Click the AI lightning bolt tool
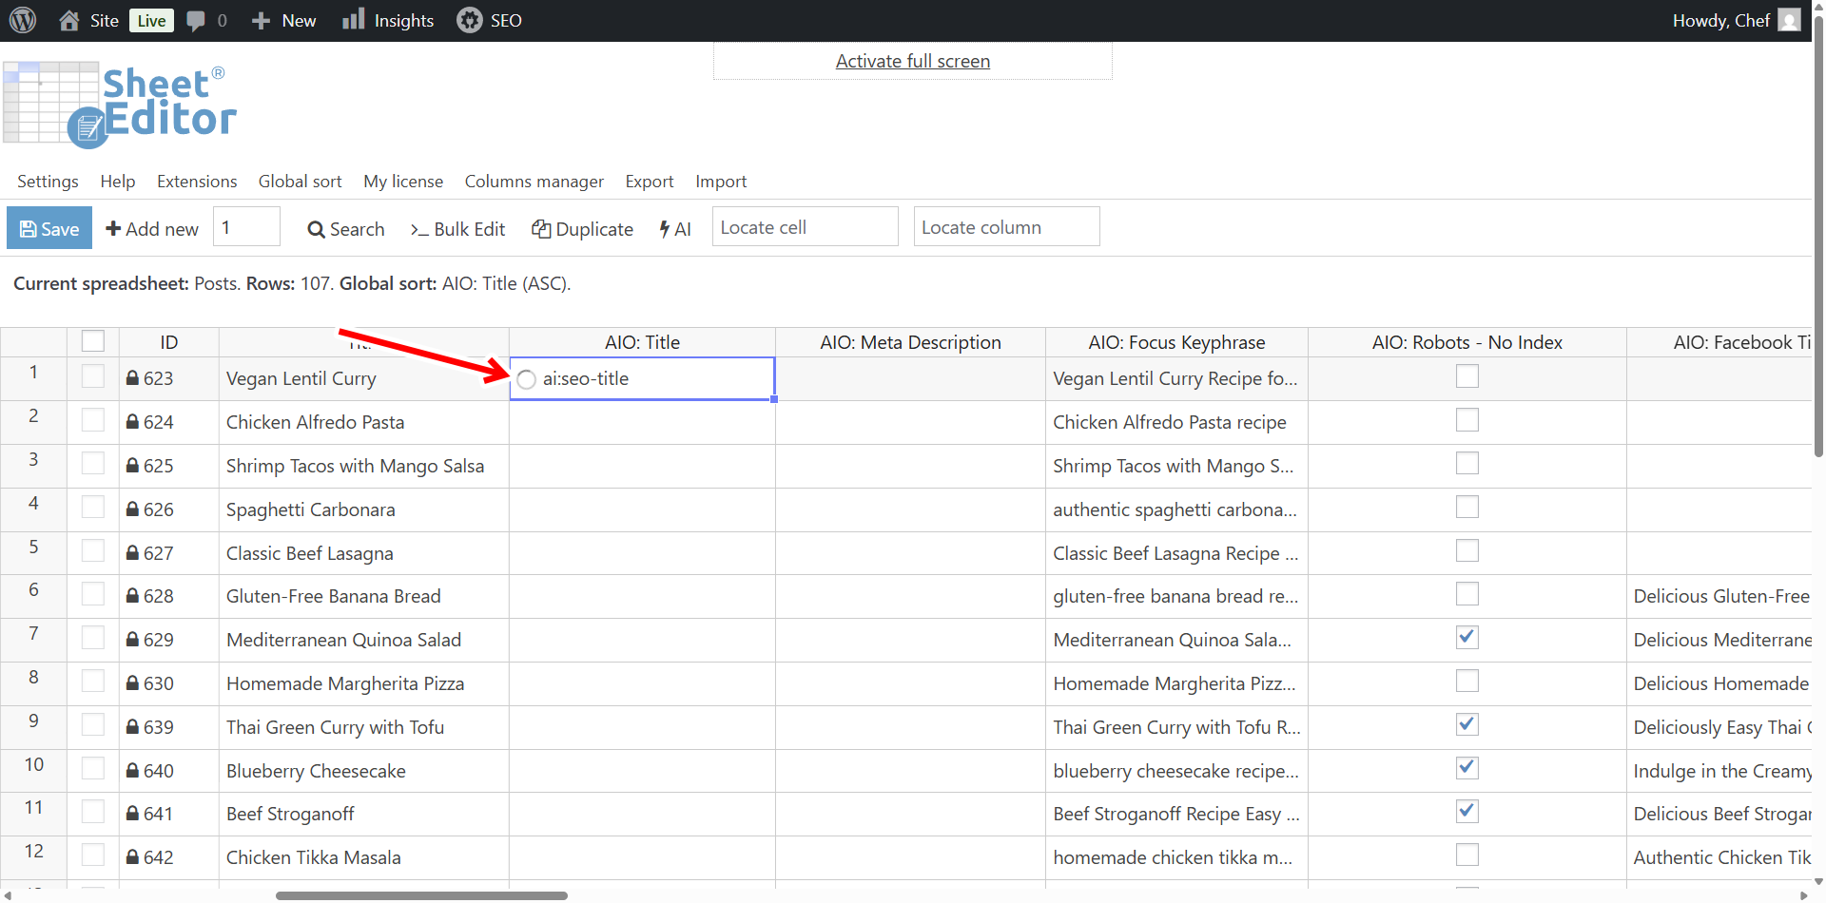1826x903 pixels. pos(675,229)
